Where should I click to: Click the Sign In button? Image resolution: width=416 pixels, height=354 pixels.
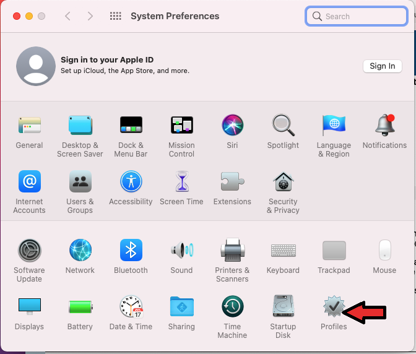coord(383,66)
